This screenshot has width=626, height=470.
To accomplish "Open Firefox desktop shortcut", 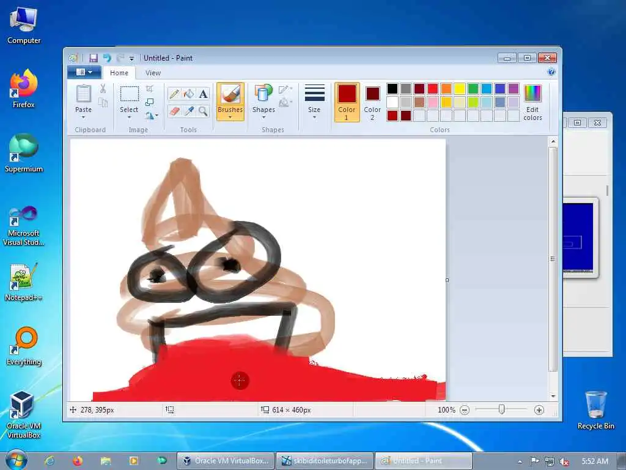I will [x=24, y=89].
